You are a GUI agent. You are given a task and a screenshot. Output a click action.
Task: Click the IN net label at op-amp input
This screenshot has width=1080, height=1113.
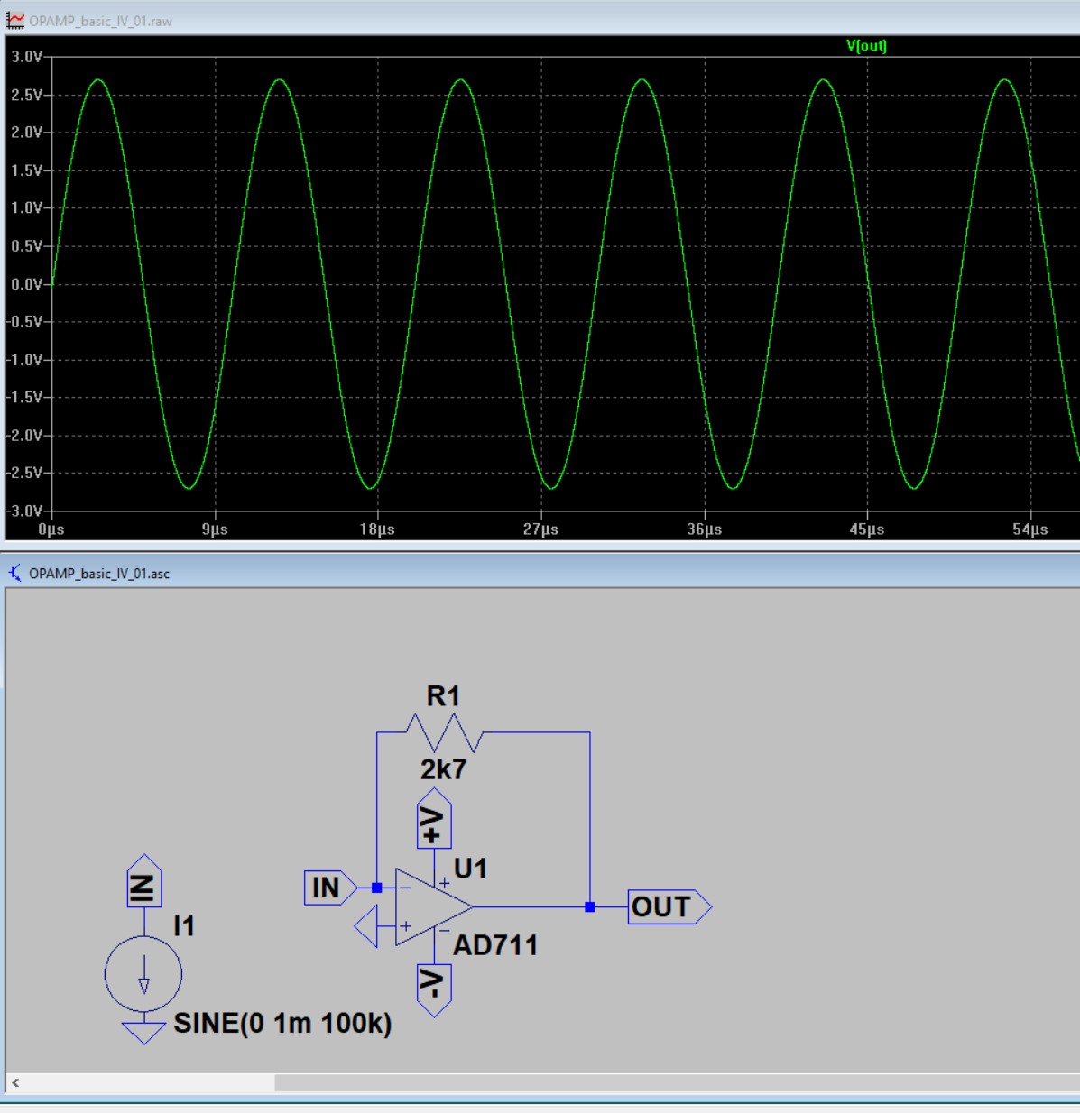[330, 888]
